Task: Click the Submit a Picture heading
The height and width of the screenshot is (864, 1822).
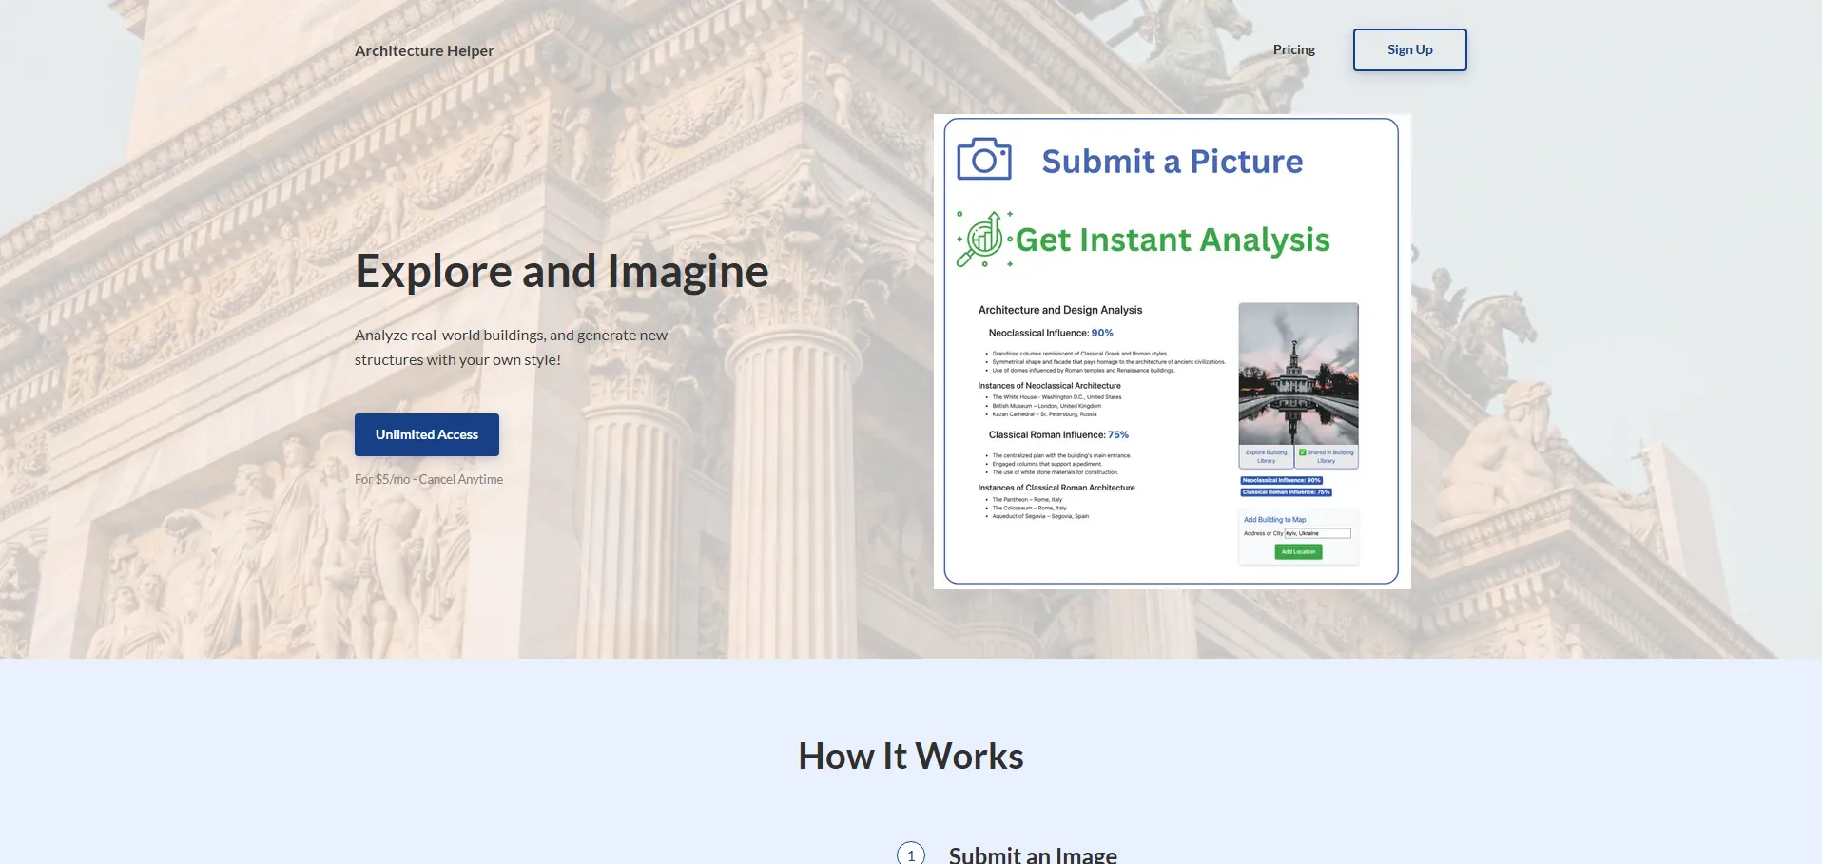Action: tap(1172, 162)
